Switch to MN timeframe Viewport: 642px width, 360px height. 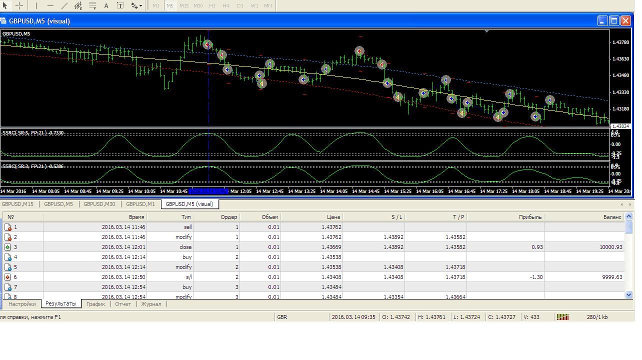click(268, 5)
